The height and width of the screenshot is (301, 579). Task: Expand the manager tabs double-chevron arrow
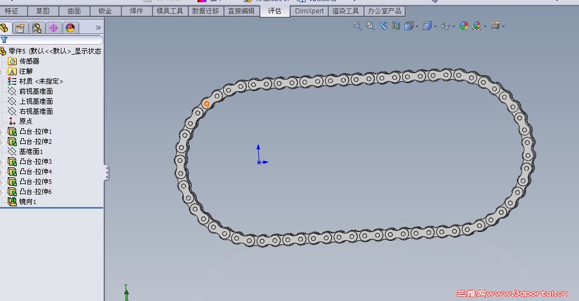[98, 28]
